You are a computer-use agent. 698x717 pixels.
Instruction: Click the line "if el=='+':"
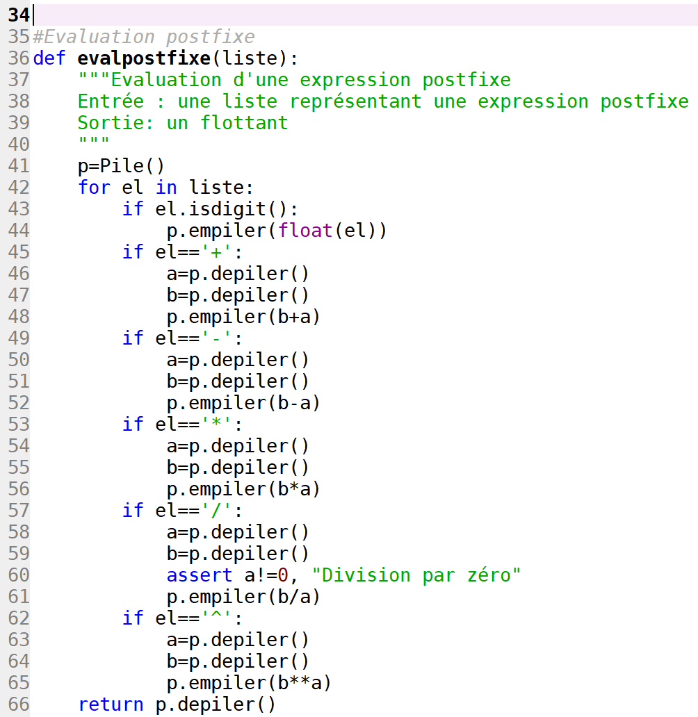(182, 252)
